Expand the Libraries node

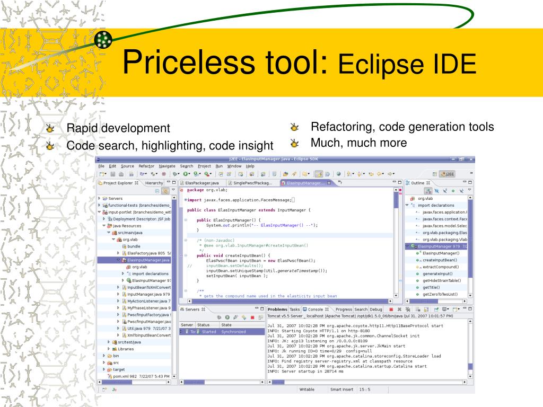click(x=109, y=349)
